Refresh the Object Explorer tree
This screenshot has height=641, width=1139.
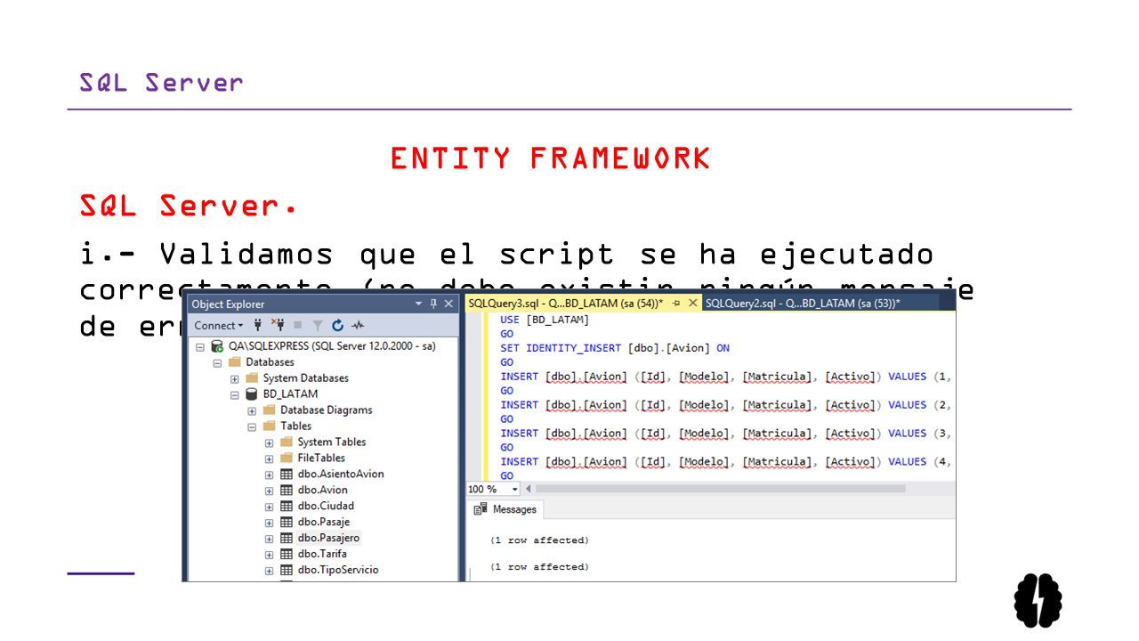point(338,325)
